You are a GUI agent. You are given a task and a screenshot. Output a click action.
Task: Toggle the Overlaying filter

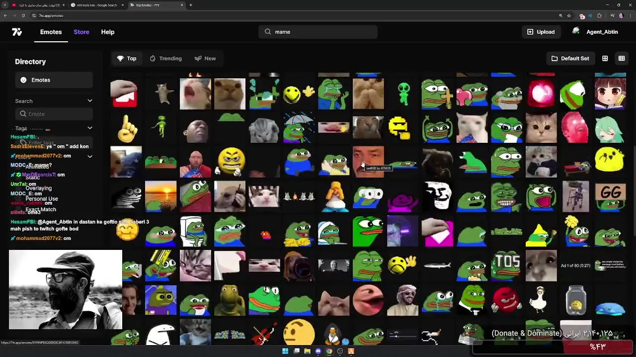pyautogui.click(x=39, y=188)
